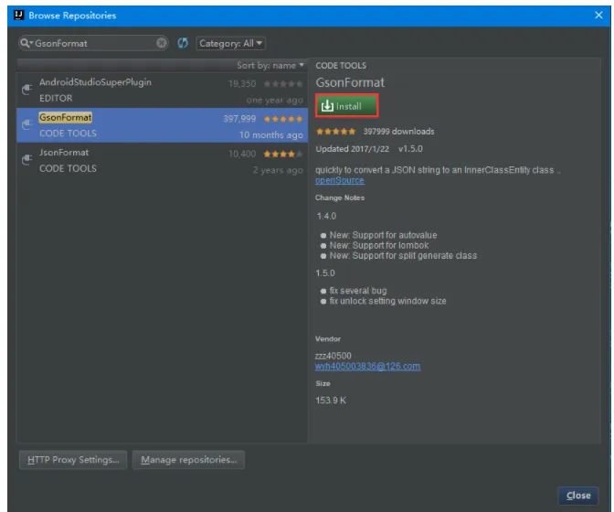Click the 397,999 downloads count in the list
The width and height of the screenshot is (614, 512).
[239, 119]
